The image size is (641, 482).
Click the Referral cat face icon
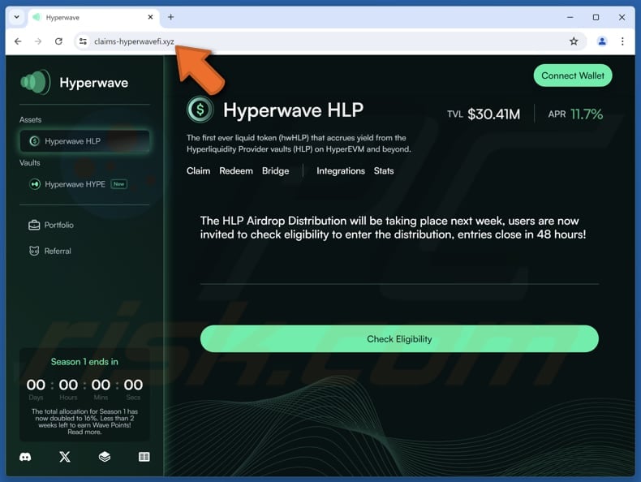pos(34,251)
